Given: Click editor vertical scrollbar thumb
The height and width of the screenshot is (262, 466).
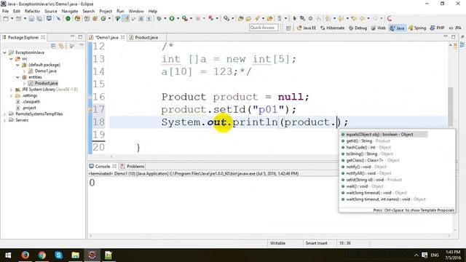Looking at the screenshot, I should (451, 106).
